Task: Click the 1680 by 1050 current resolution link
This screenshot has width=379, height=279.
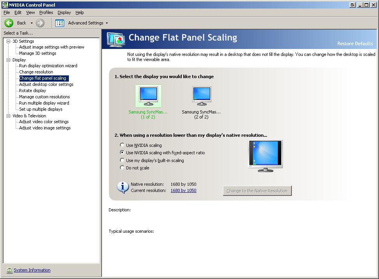Action: click(x=183, y=190)
